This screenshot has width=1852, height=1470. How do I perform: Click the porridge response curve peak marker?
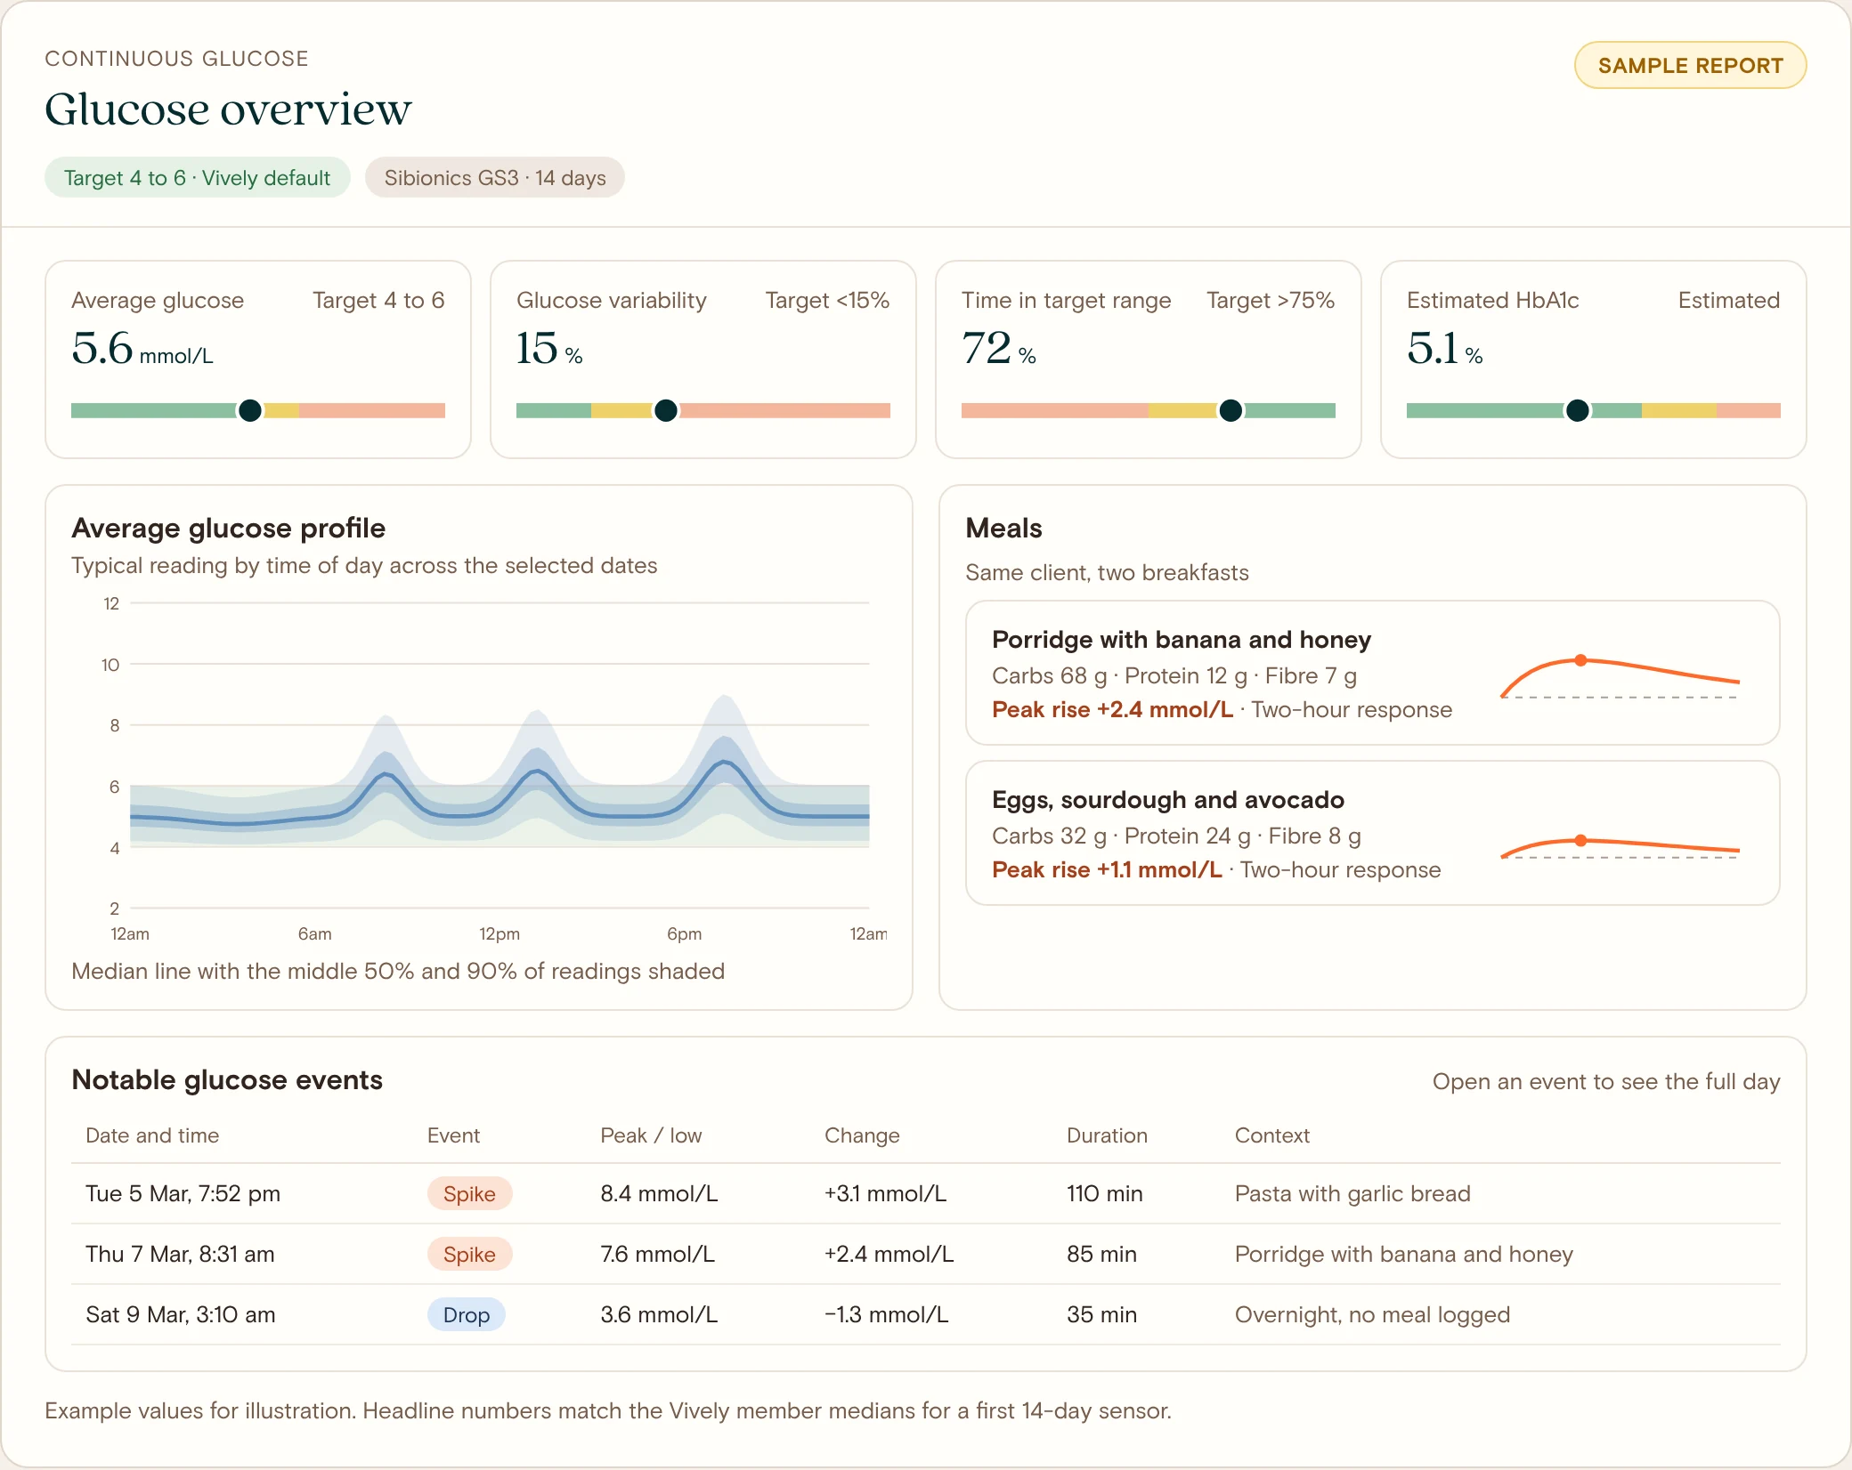[1580, 660]
